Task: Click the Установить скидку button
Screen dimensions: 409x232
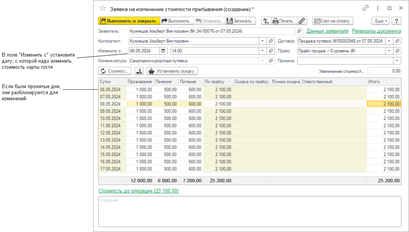Action: [x=172, y=71]
